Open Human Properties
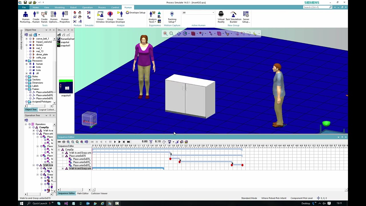 click(65, 17)
